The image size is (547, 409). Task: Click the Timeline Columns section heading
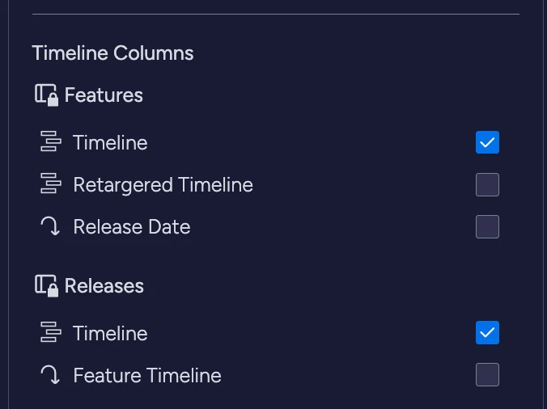pos(112,54)
